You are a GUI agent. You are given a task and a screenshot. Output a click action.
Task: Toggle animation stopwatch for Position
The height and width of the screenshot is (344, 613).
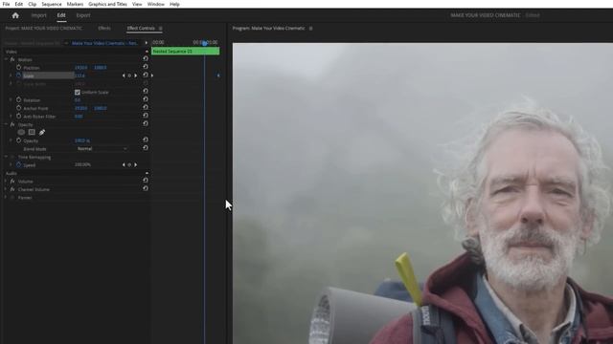tap(19, 68)
